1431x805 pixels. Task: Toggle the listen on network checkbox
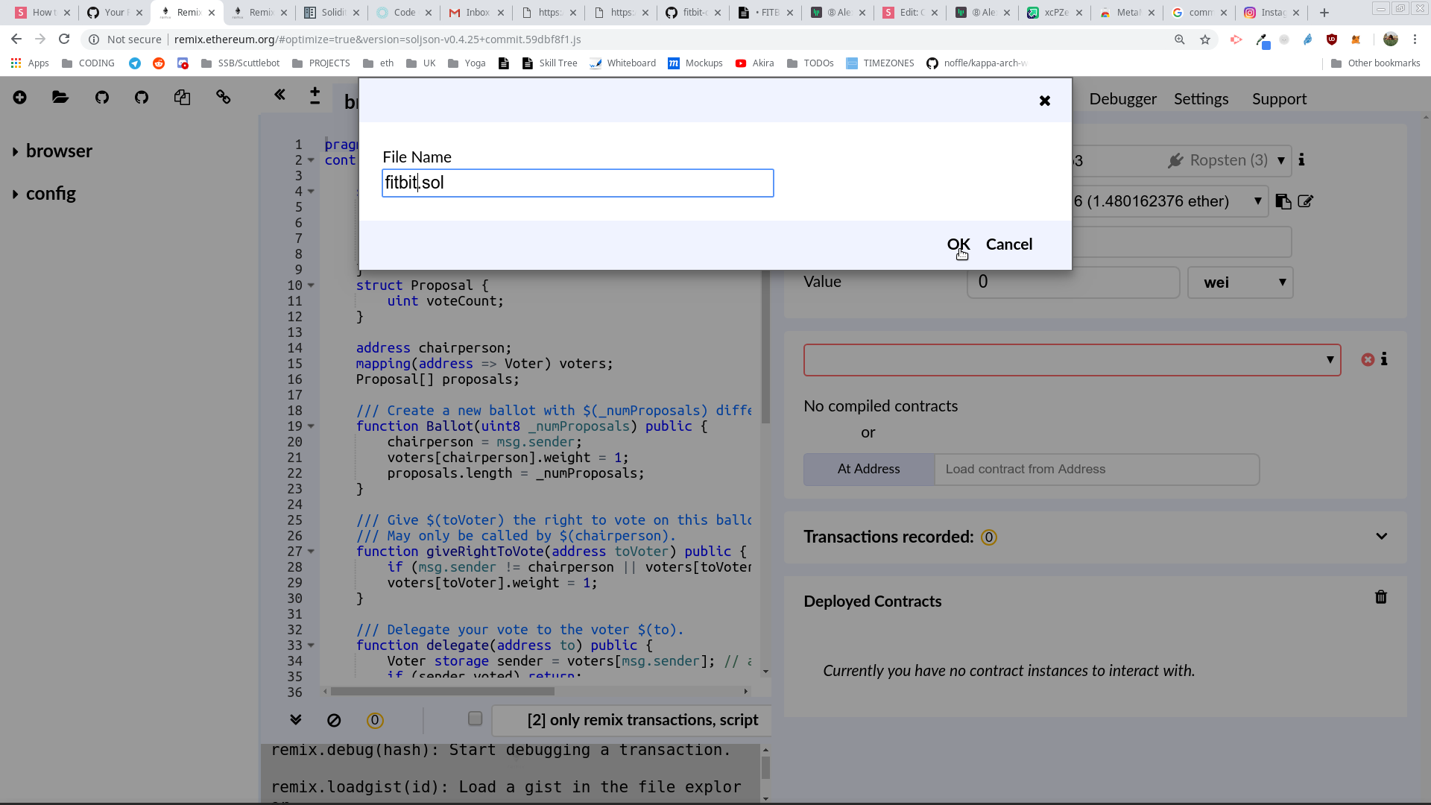pos(475,719)
